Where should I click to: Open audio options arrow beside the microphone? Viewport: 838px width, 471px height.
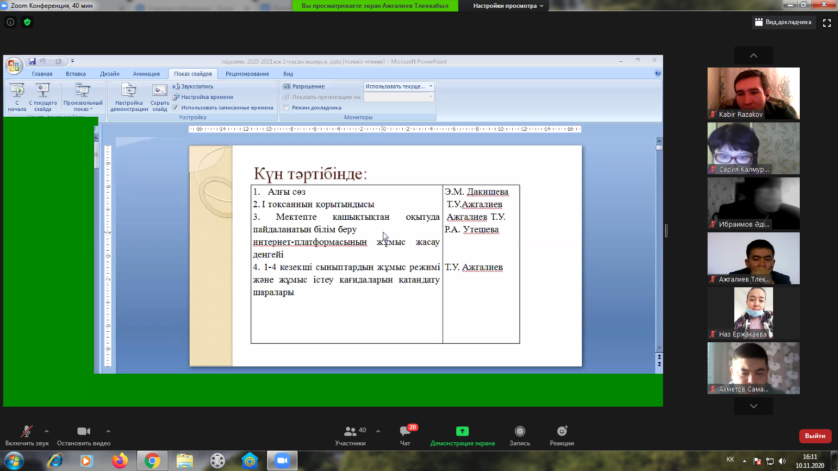tap(47, 431)
